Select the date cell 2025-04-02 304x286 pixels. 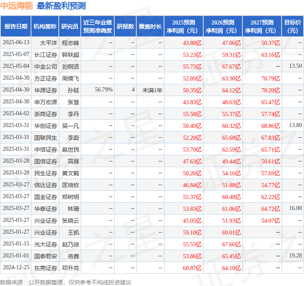[x=16, y=114]
